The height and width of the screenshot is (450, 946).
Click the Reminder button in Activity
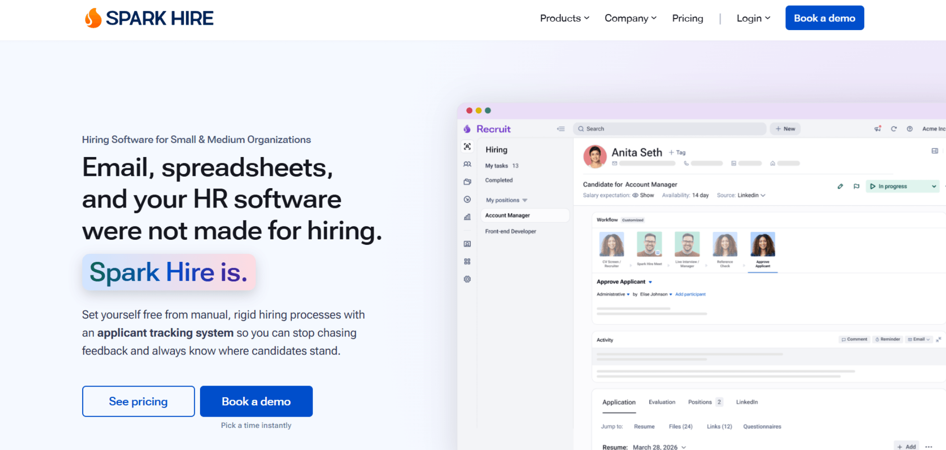click(888, 339)
